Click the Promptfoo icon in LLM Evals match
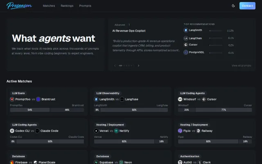Image resolution: width=262 pixels, height=164 pixels. coord(12,99)
